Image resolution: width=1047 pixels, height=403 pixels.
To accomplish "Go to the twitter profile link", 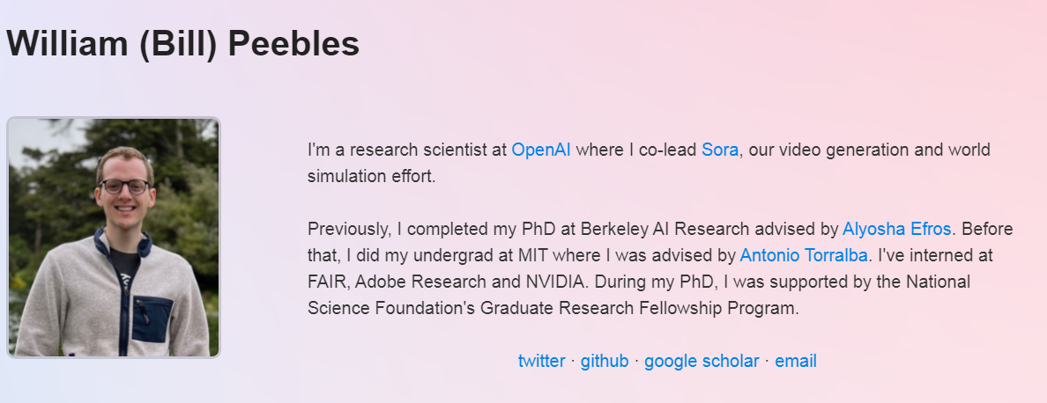I will (x=541, y=361).
